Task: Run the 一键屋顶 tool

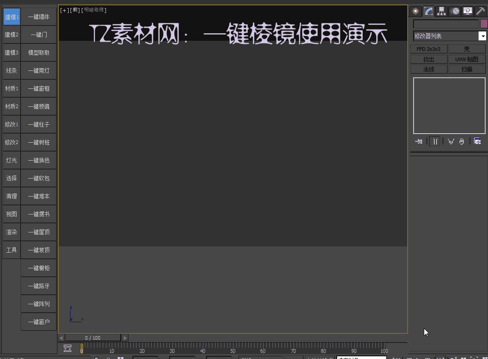Action: pos(39,232)
